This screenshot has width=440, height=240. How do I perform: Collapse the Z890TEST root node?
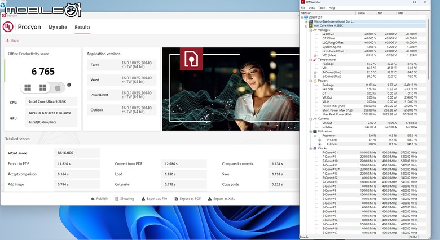pos(302,17)
